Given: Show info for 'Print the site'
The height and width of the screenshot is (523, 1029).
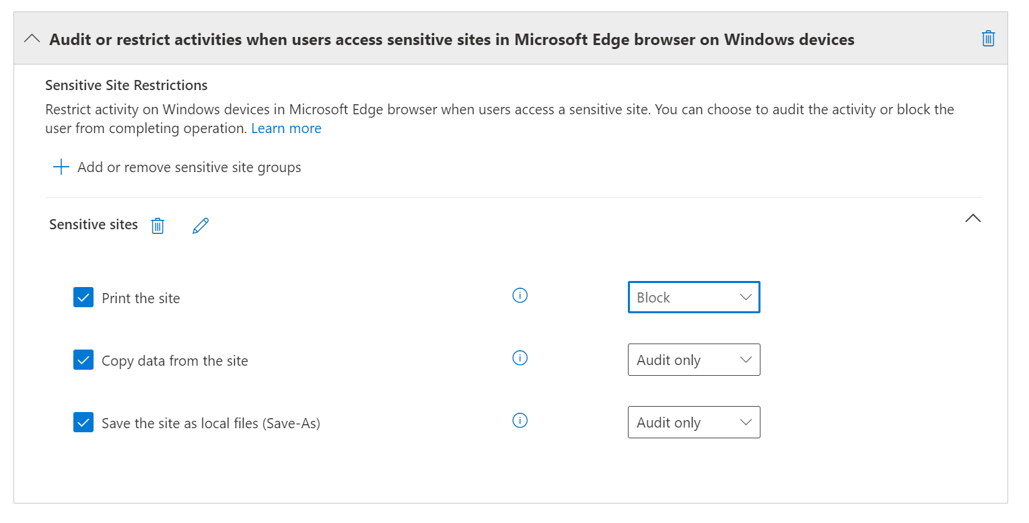Looking at the screenshot, I should 520,296.
